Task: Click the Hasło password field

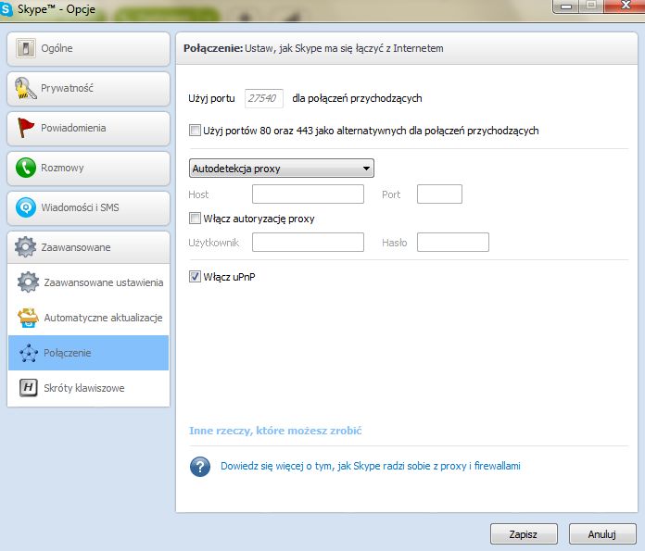Action: 453,243
